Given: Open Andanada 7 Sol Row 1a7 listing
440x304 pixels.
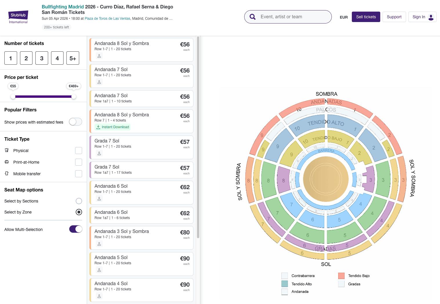Looking at the screenshot, I should (142, 99).
